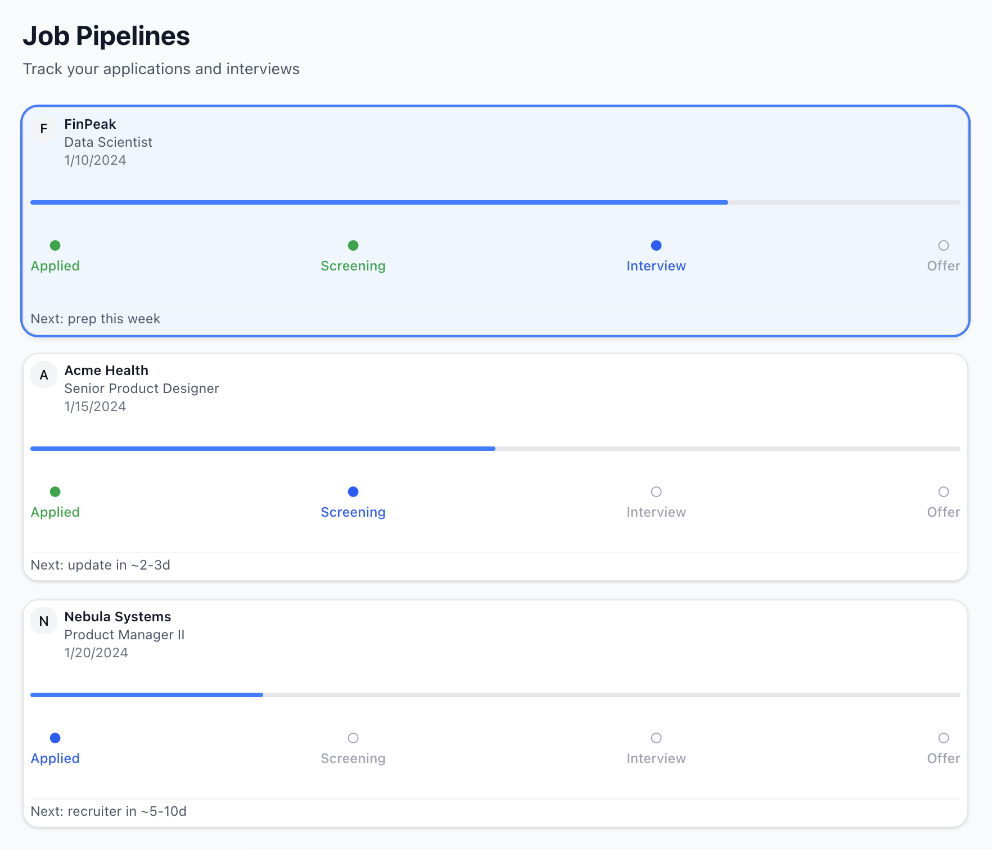Click the Interview label on Nebula Systems
This screenshot has height=849, width=992.
(x=656, y=758)
